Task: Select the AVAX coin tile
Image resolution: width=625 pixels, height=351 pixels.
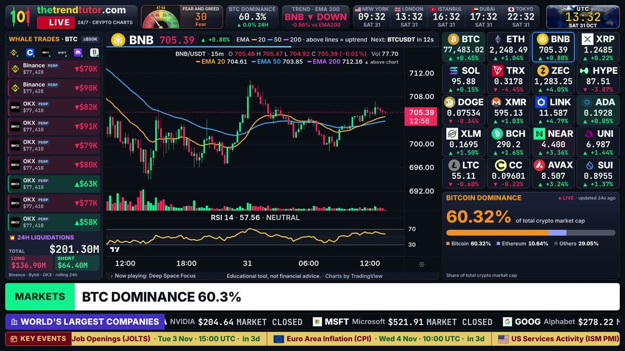Action: pos(553,174)
